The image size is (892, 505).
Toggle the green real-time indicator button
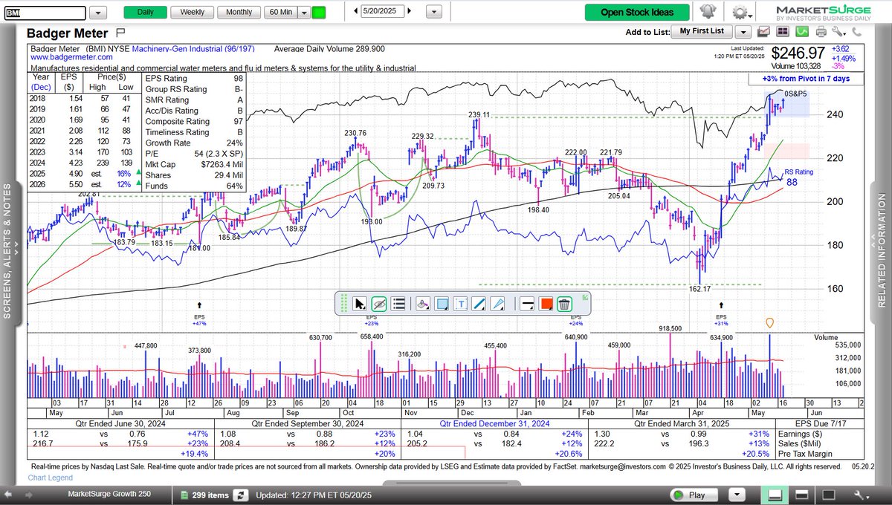[x=318, y=12]
